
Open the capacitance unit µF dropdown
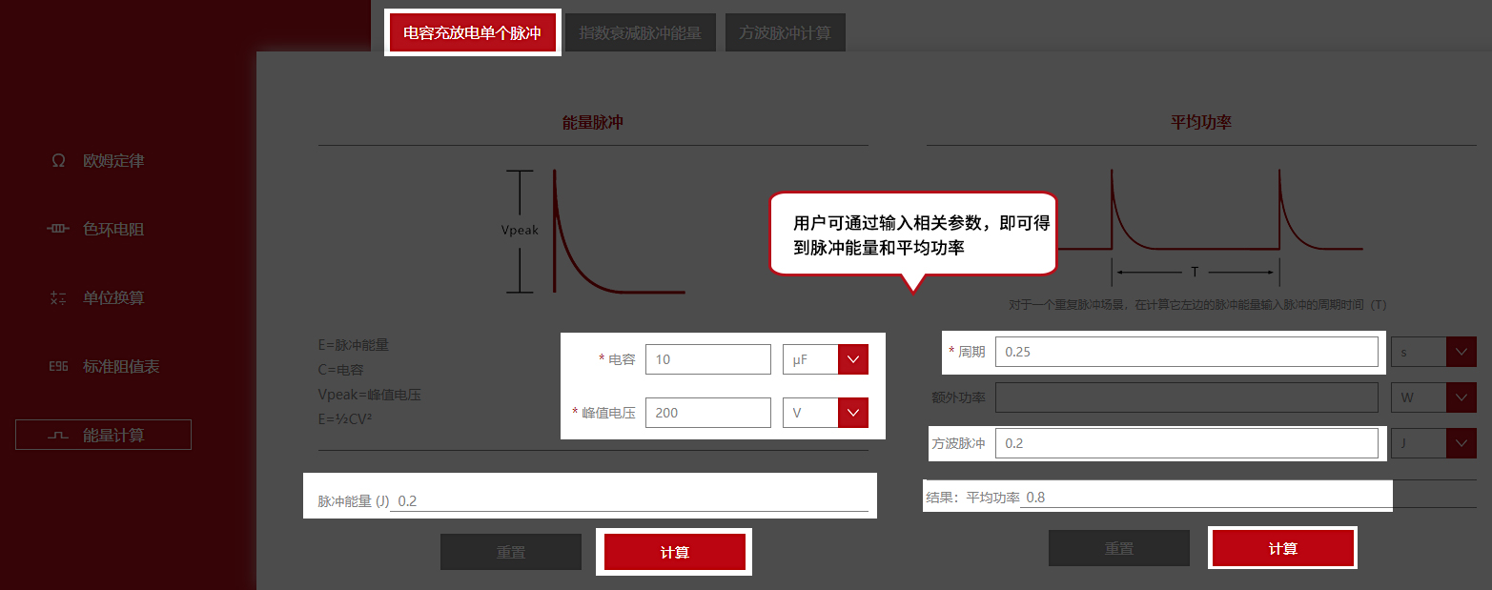[852, 359]
